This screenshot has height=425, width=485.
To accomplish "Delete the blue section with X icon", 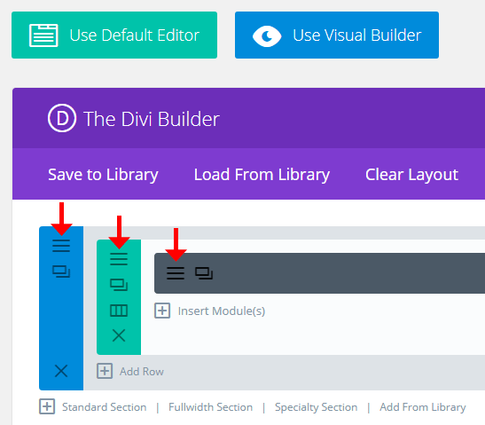I will pyautogui.click(x=61, y=371).
